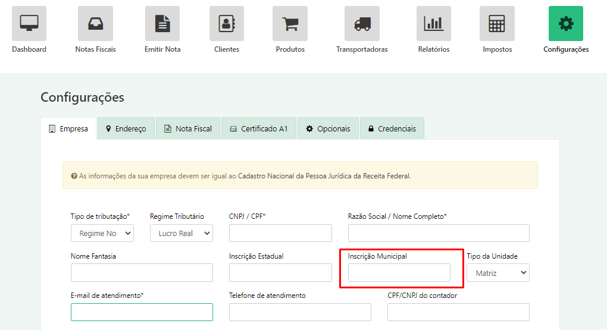Click the green Configurações gear icon
Viewport: 607px width, 330px height.
pyautogui.click(x=565, y=24)
